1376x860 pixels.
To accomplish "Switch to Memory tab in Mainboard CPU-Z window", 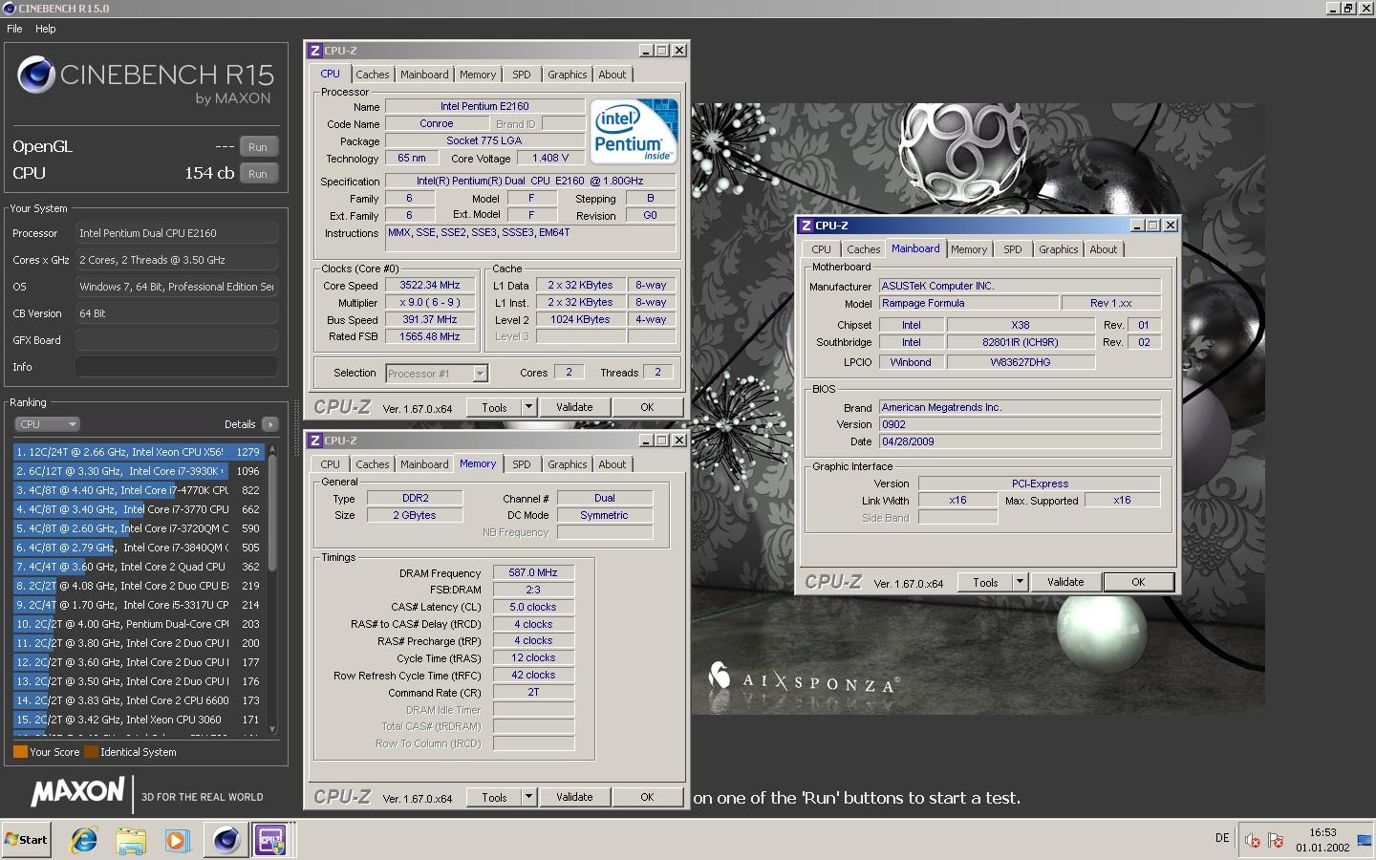I will [969, 249].
